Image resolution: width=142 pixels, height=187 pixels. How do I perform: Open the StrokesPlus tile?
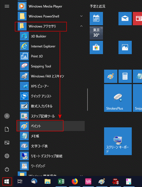click(118, 98)
